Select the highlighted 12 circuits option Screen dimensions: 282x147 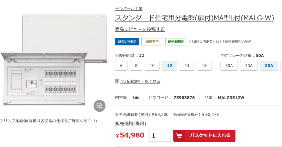tap(170, 66)
